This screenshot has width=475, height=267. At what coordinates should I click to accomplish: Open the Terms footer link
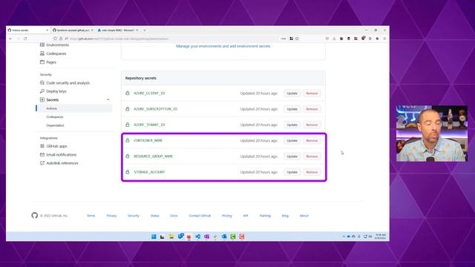pyautogui.click(x=91, y=216)
